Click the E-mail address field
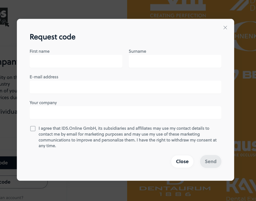 pyautogui.click(x=125, y=87)
